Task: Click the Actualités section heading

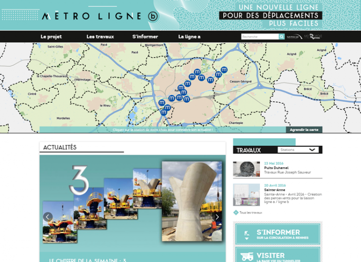Action: (x=60, y=147)
